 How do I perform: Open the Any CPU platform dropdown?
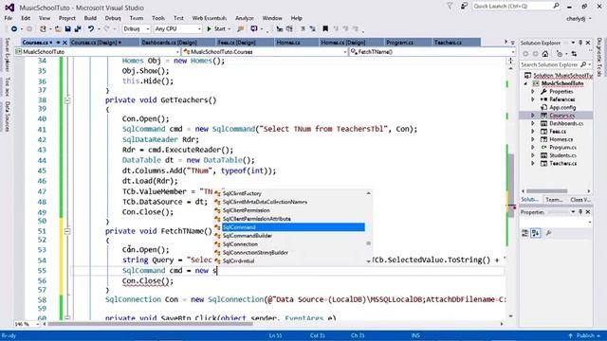[x=177, y=29]
